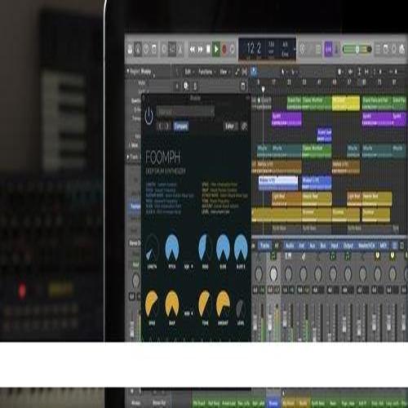Toggle the FOOMPH plugin power button
The image size is (408, 408).
click(149, 116)
